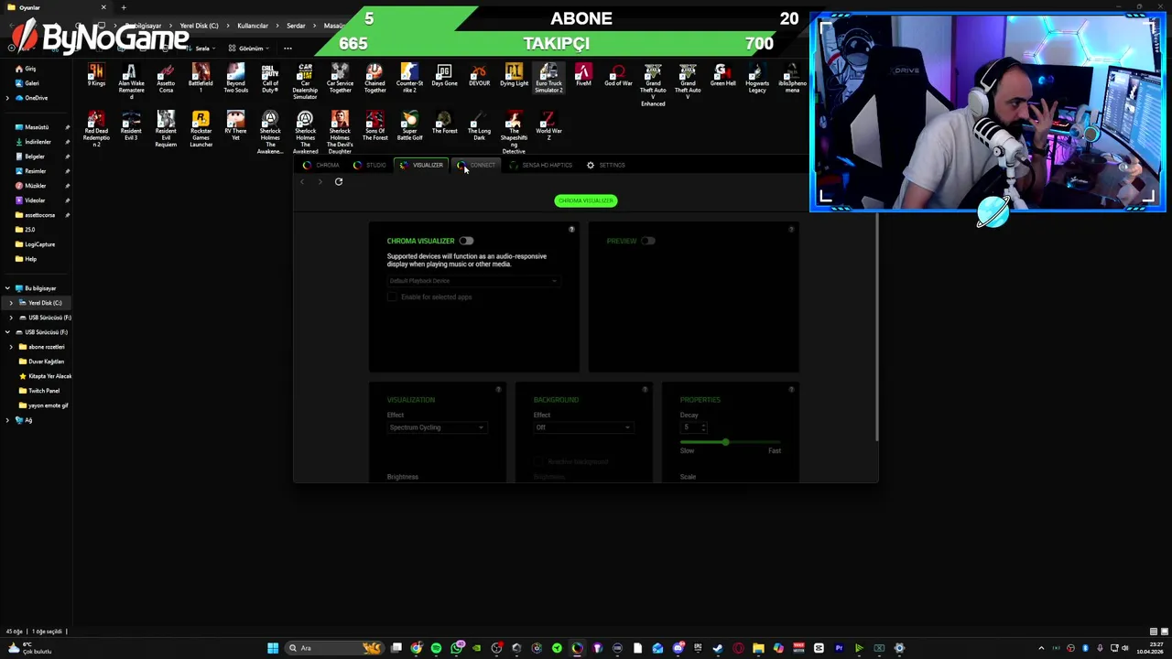1172x659 pixels.
Task: Open a new Explorer tab with plus
Action: click(x=124, y=7)
